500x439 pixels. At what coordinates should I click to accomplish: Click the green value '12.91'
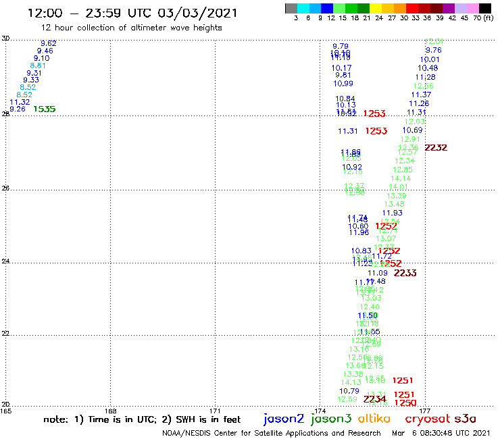coord(410,139)
